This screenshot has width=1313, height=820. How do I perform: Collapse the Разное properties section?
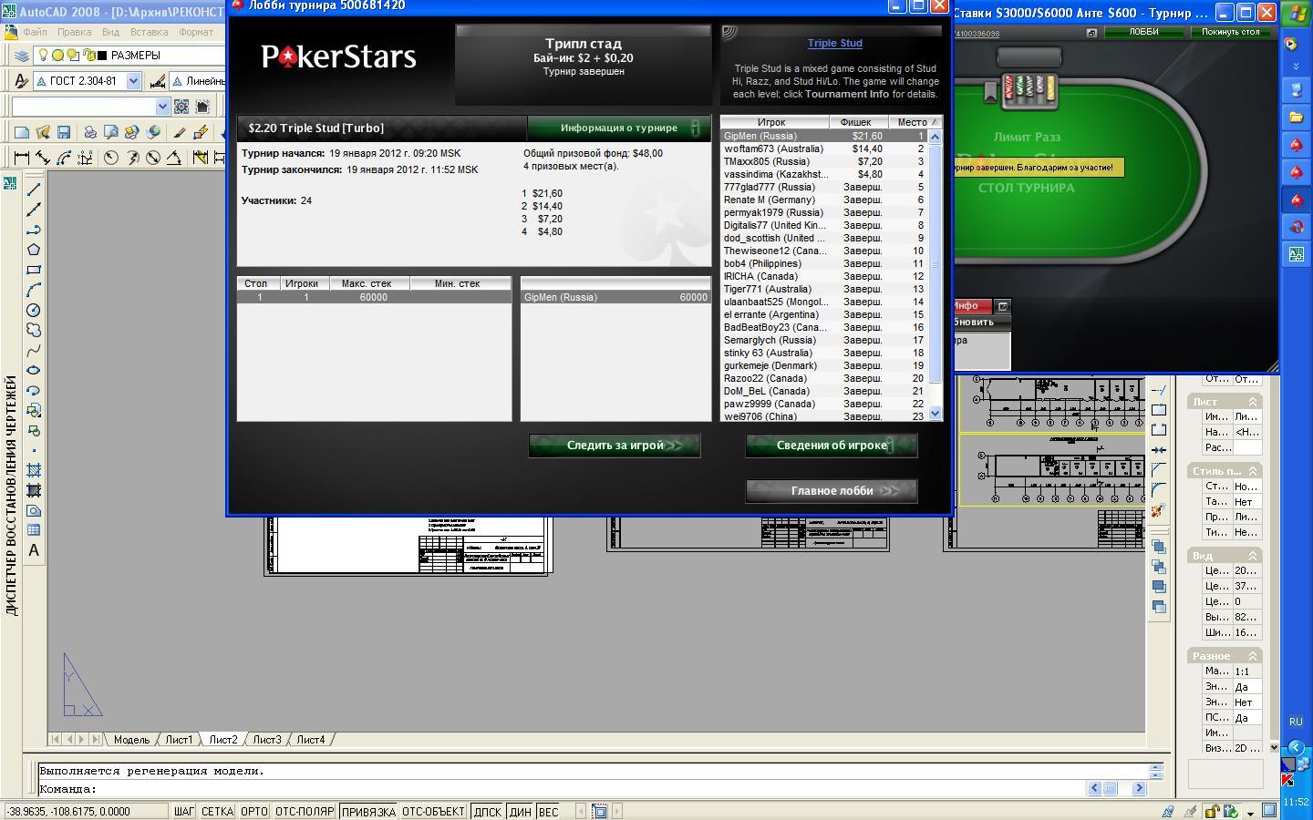pos(1252,656)
